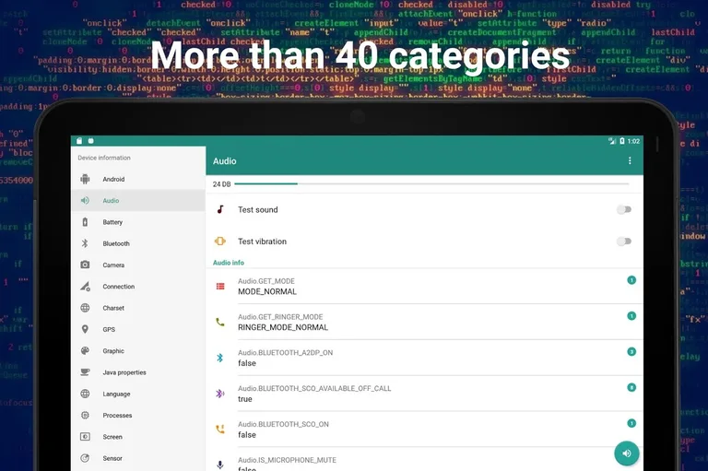Click the 1:02 clock in status bar
708x471 pixels.
[633, 141]
